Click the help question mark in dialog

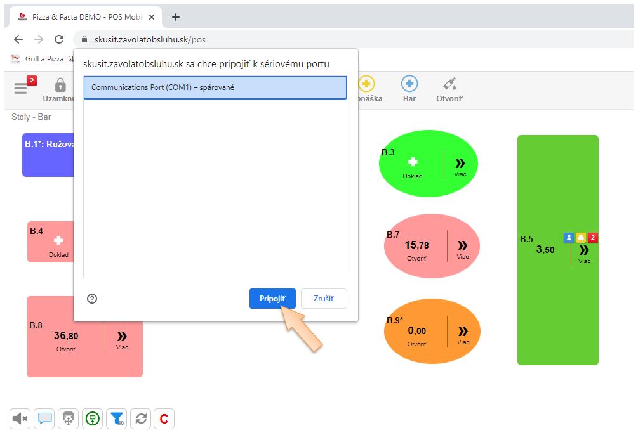click(92, 299)
